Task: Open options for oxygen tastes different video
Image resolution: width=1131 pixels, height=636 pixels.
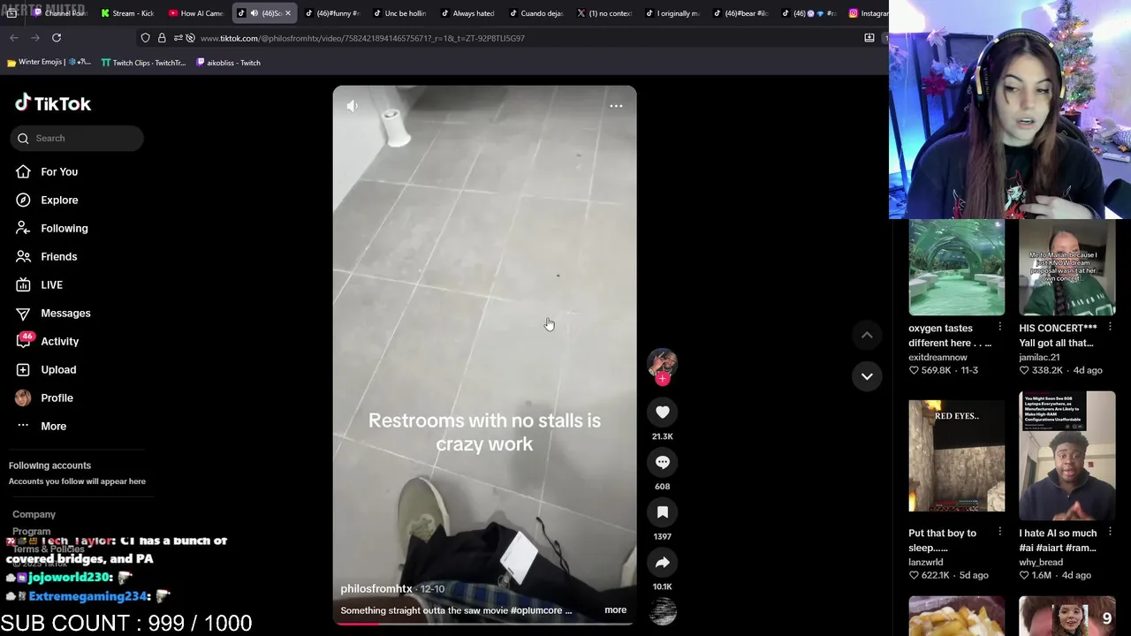Action: click(x=999, y=327)
